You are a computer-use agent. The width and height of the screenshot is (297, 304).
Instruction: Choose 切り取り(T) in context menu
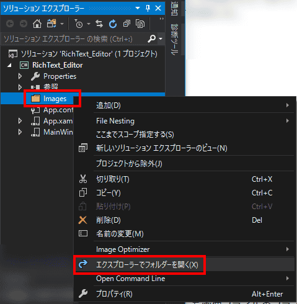coord(185,179)
